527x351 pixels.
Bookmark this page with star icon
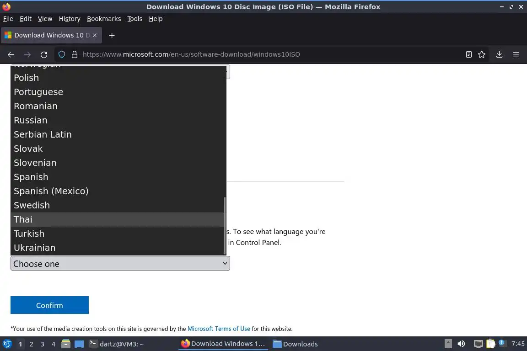[482, 54]
